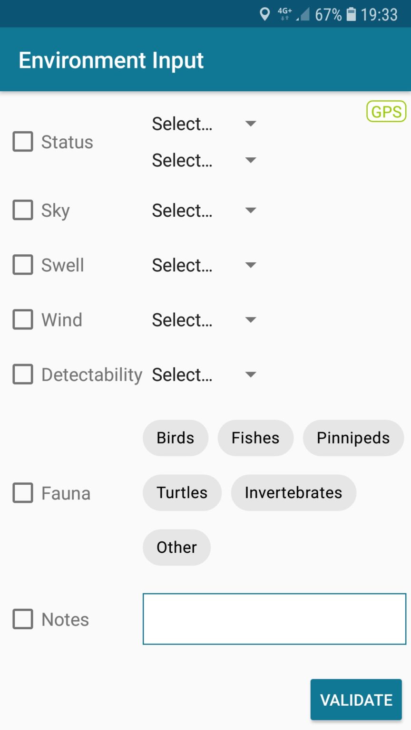Viewport: 411px width, 730px height.
Task: Tick the Sky checkbox
Action: (x=23, y=210)
